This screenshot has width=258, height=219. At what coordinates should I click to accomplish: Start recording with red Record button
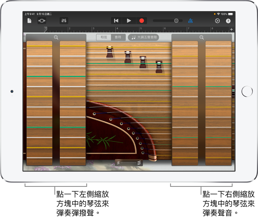click(141, 21)
